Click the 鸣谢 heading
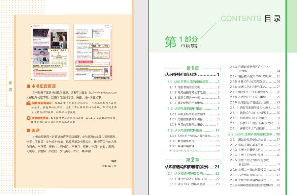Screen dimensions: 297x195 coord(35,131)
